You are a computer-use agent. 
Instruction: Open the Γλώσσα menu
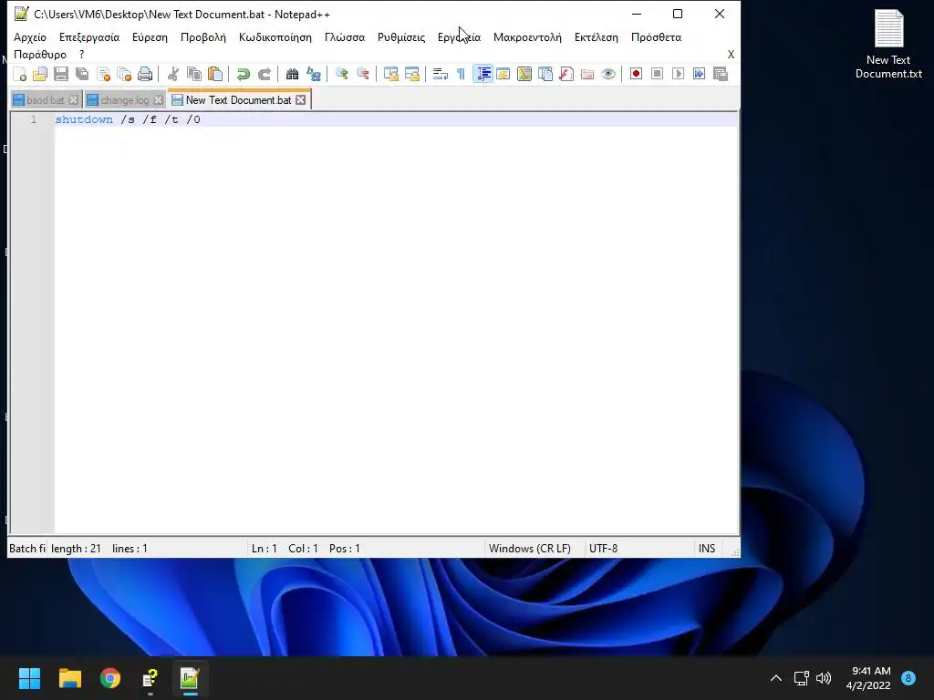(344, 36)
